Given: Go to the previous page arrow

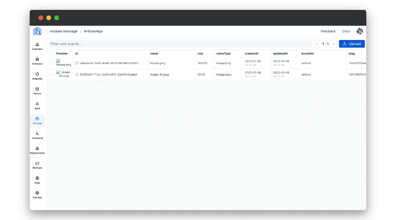Looking at the screenshot, I should tap(317, 44).
